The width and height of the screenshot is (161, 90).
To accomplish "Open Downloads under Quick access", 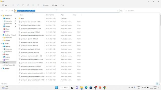I will [x=9, y=21].
